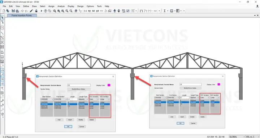Set view to the xz plane
Viewport: 260px width, 138px height.
(94, 11)
